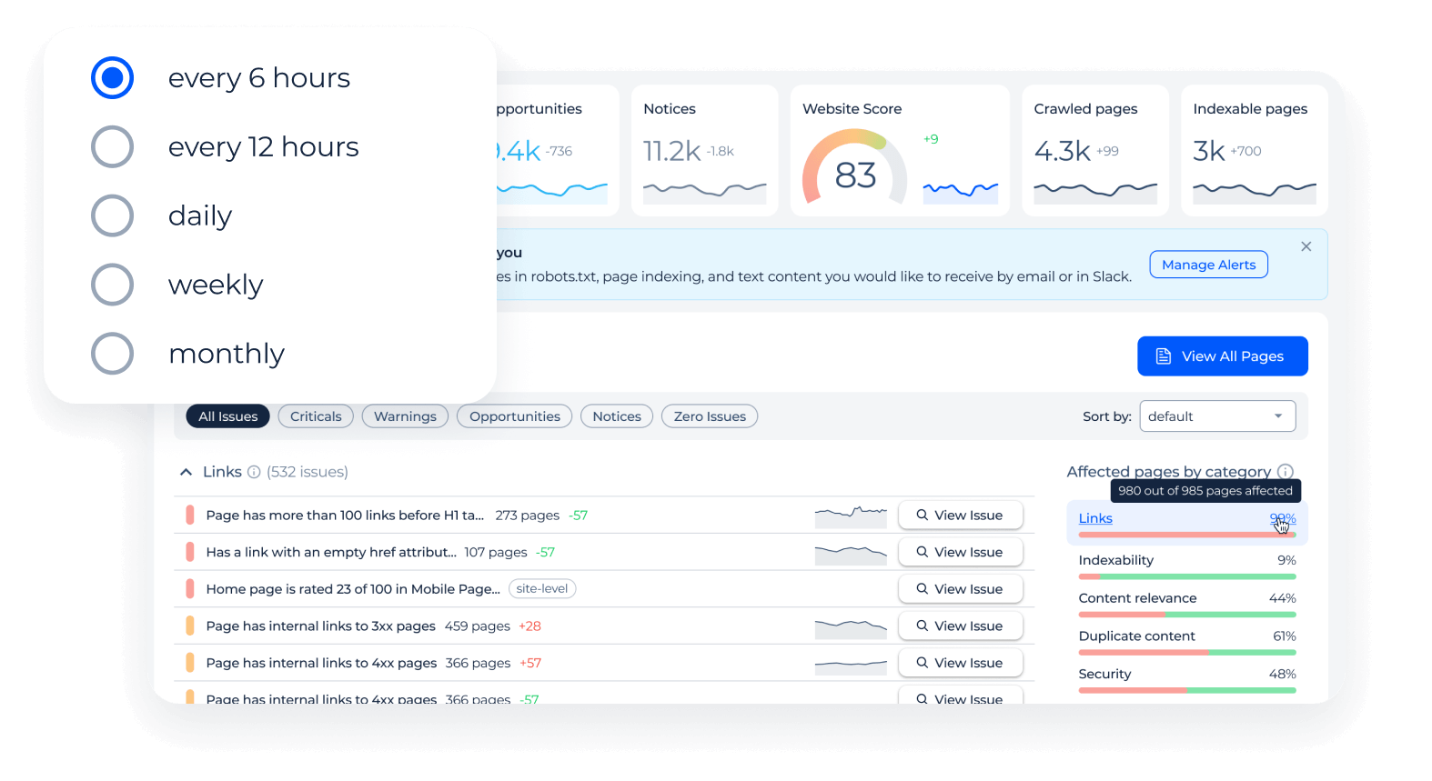Open the Notices summary card
Image resolution: width=1432 pixels, height=781 pixels.
click(705, 151)
